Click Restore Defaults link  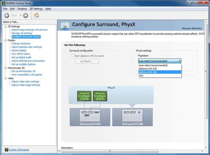click(x=192, y=28)
